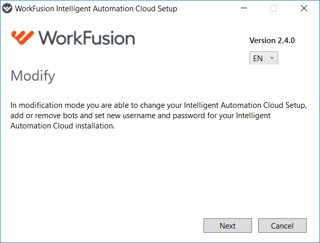Click the window title 'WorkFusion Intelligent Automation Cloud Setup'
The height and width of the screenshot is (243, 320).
coord(96,9)
